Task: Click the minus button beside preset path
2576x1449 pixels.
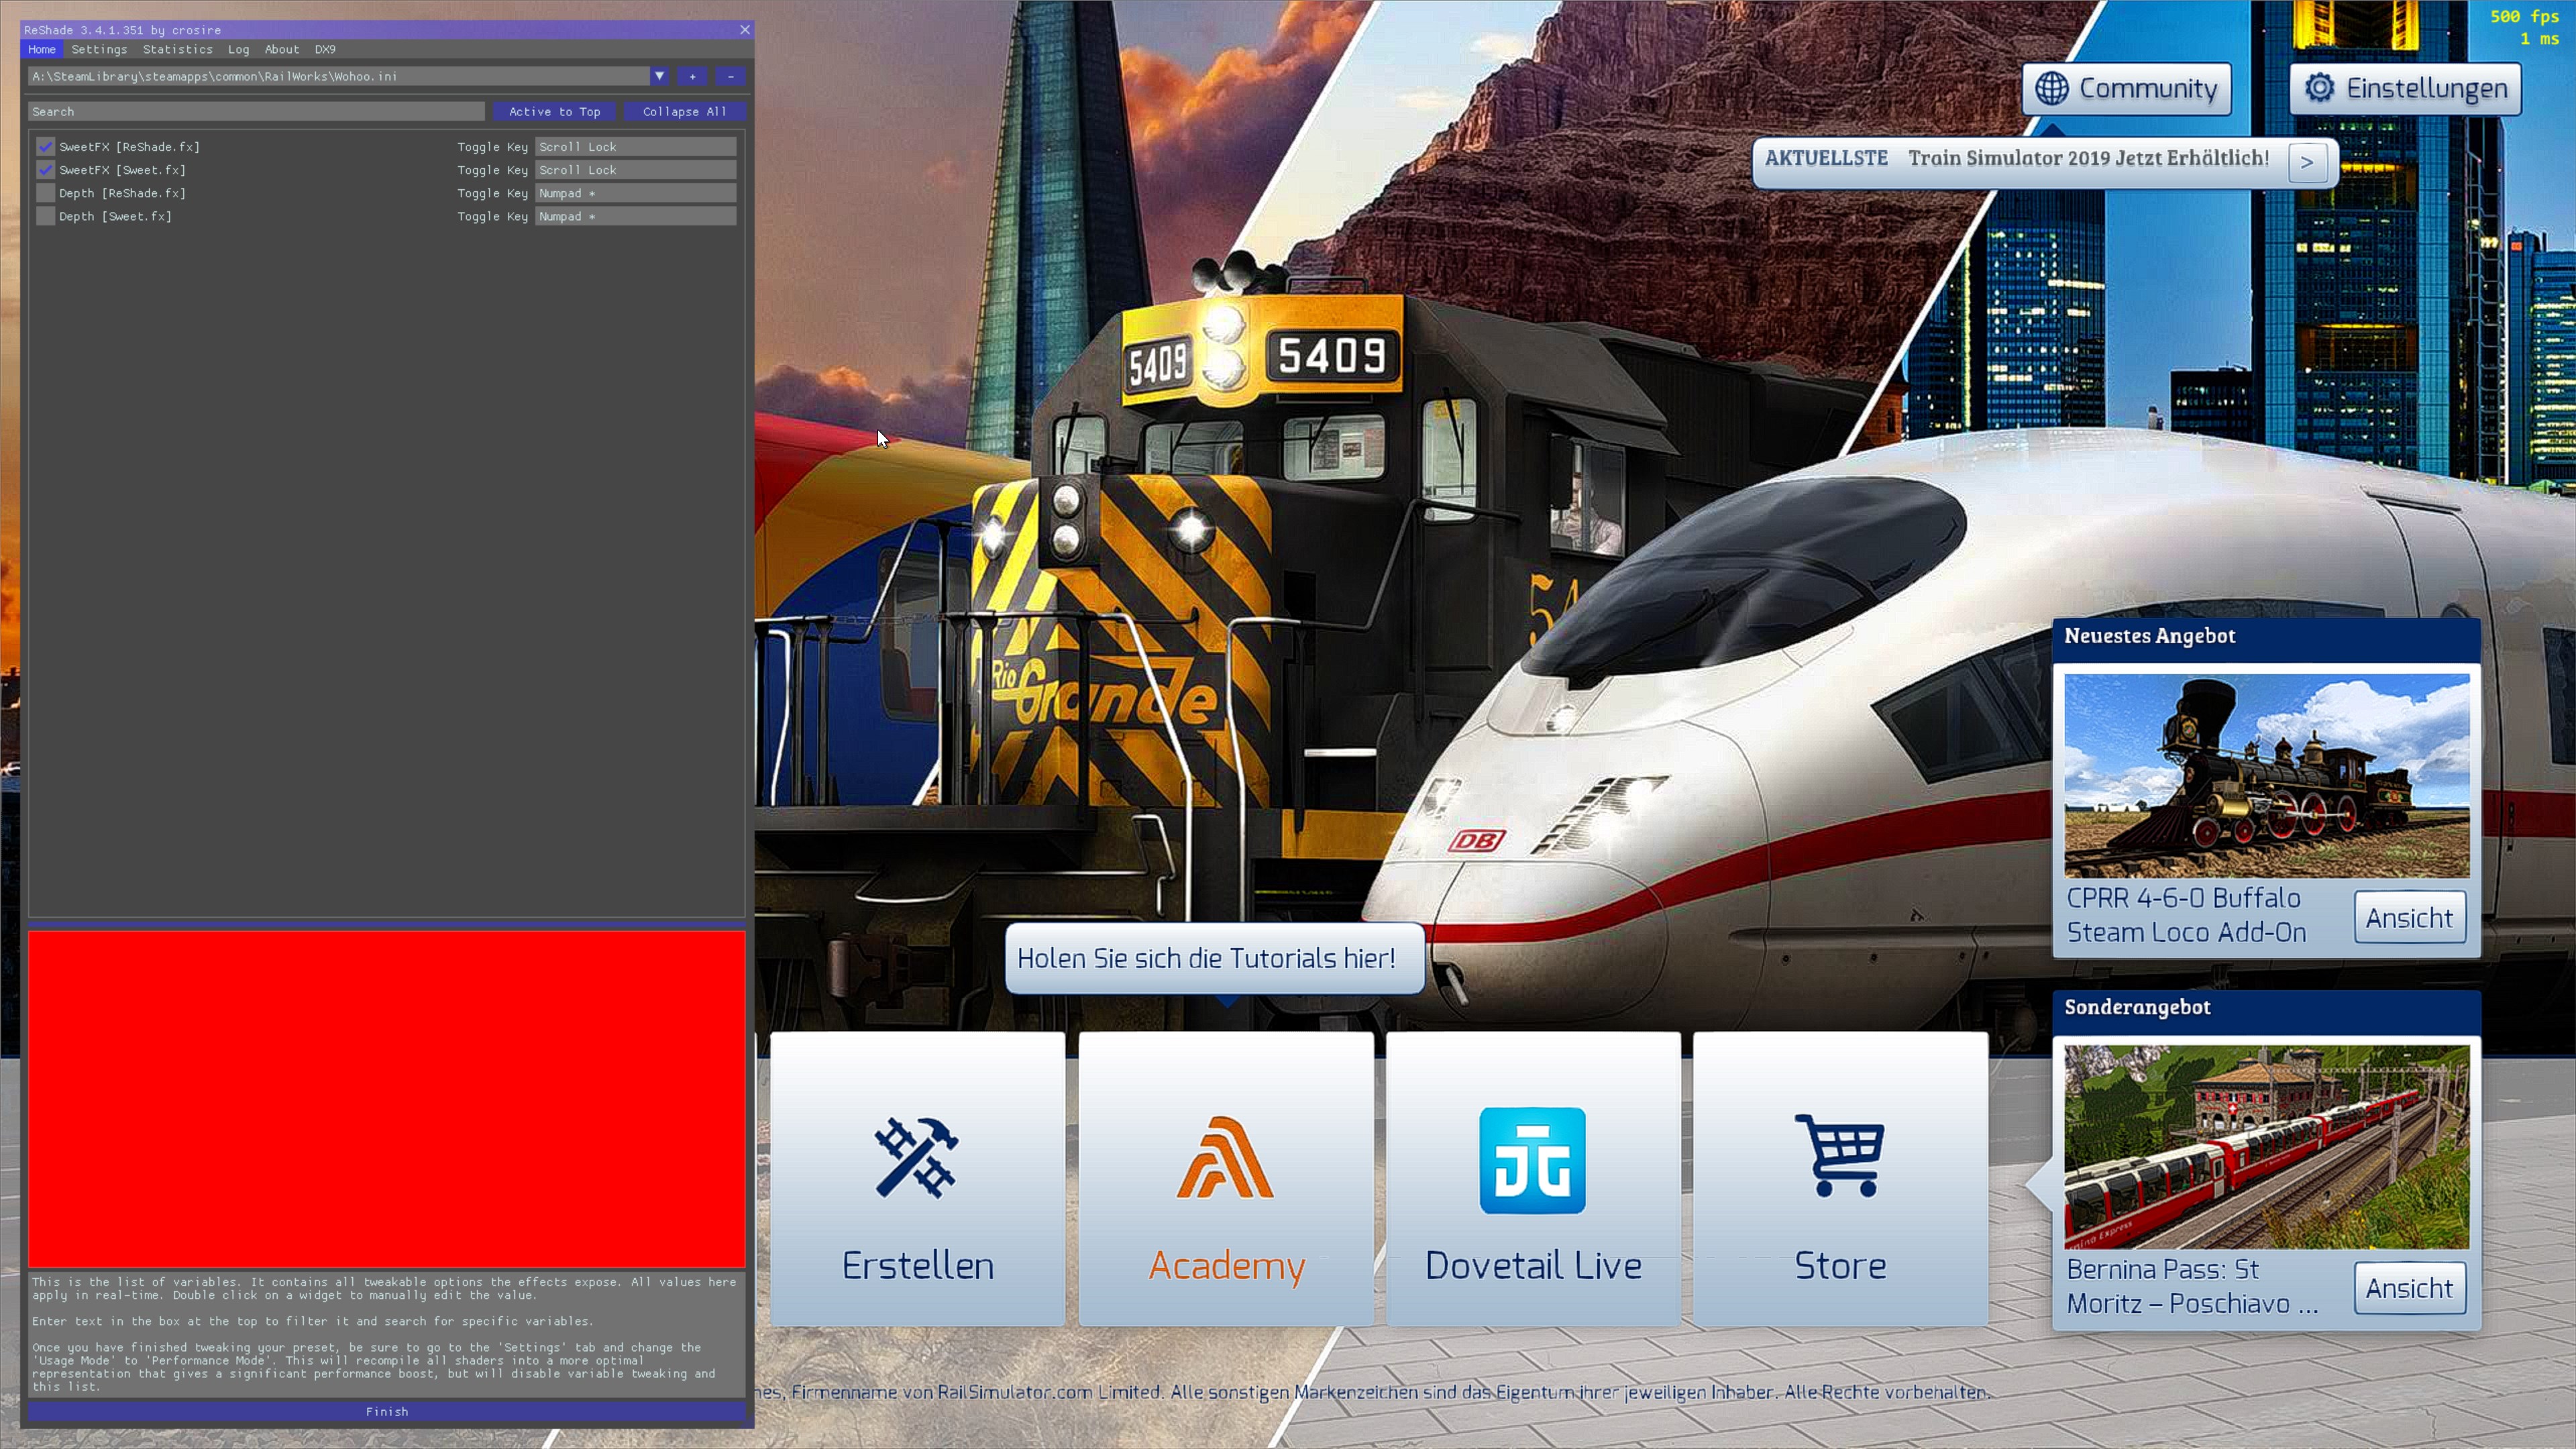Action: point(731,76)
